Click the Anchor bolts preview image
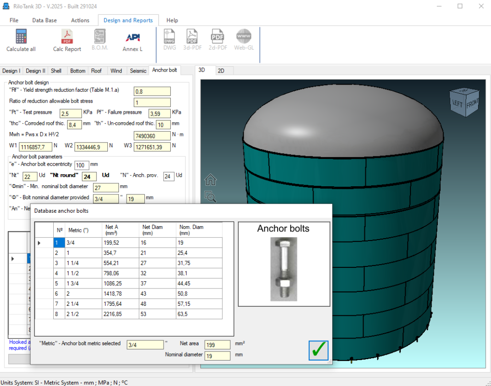This screenshot has width=491, height=386. 283,269
